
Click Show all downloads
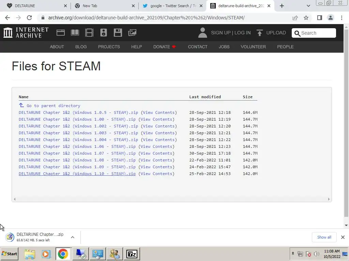324,237
